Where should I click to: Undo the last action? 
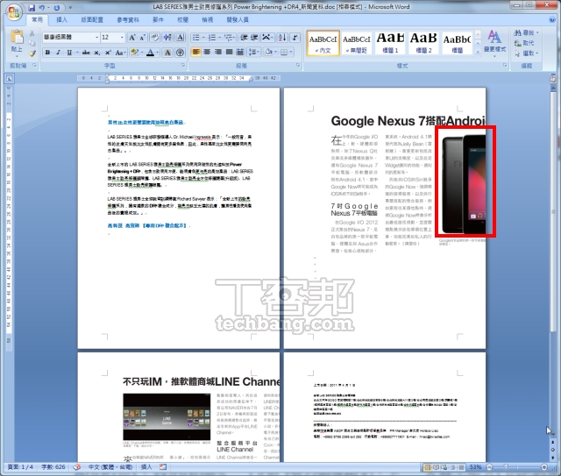pyautogui.click(x=42, y=8)
